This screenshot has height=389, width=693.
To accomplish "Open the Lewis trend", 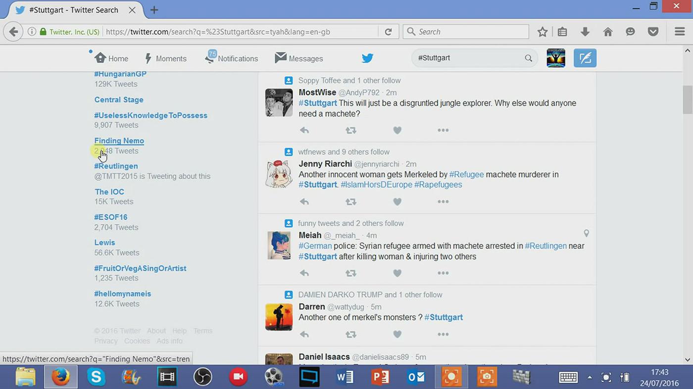I will [x=104, y=243].
